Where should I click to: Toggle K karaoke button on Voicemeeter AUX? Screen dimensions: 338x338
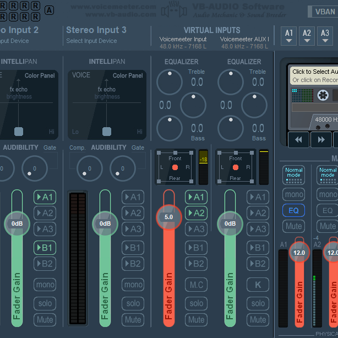258,285
